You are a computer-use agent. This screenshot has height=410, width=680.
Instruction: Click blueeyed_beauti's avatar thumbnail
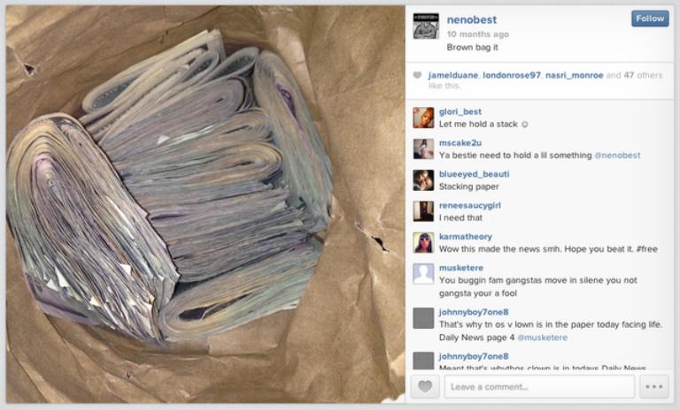423,180
